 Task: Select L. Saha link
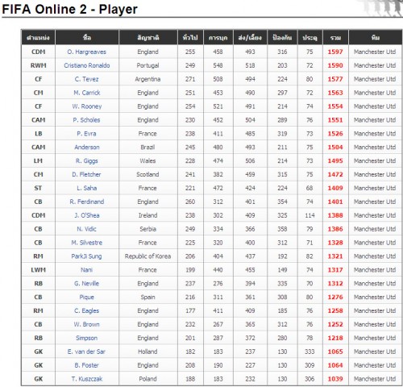tap(86, 188)
